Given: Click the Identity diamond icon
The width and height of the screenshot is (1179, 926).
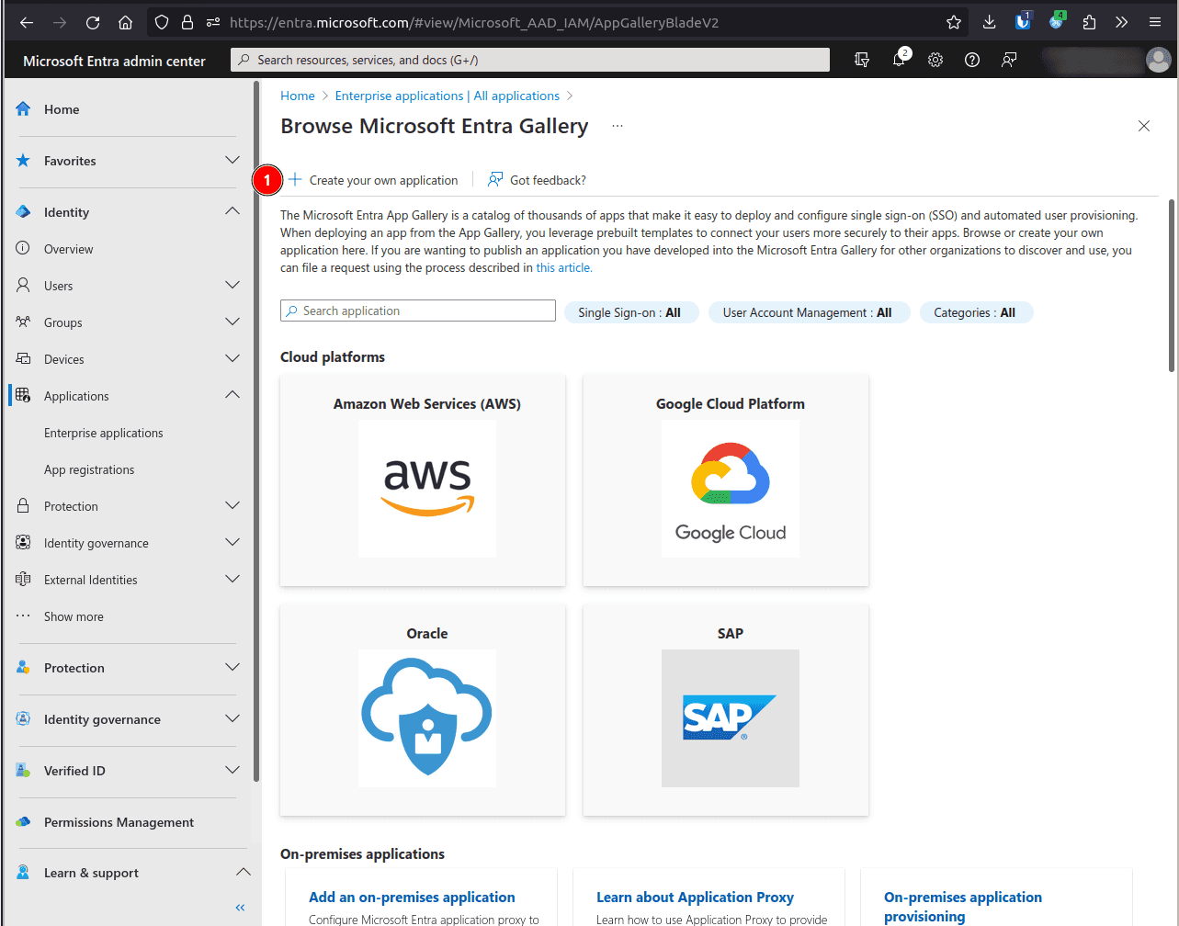Looking at the screenshot, I should 23,211.
